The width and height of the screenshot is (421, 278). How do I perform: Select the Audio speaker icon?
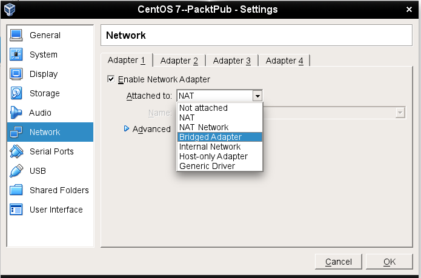(16, 113)
